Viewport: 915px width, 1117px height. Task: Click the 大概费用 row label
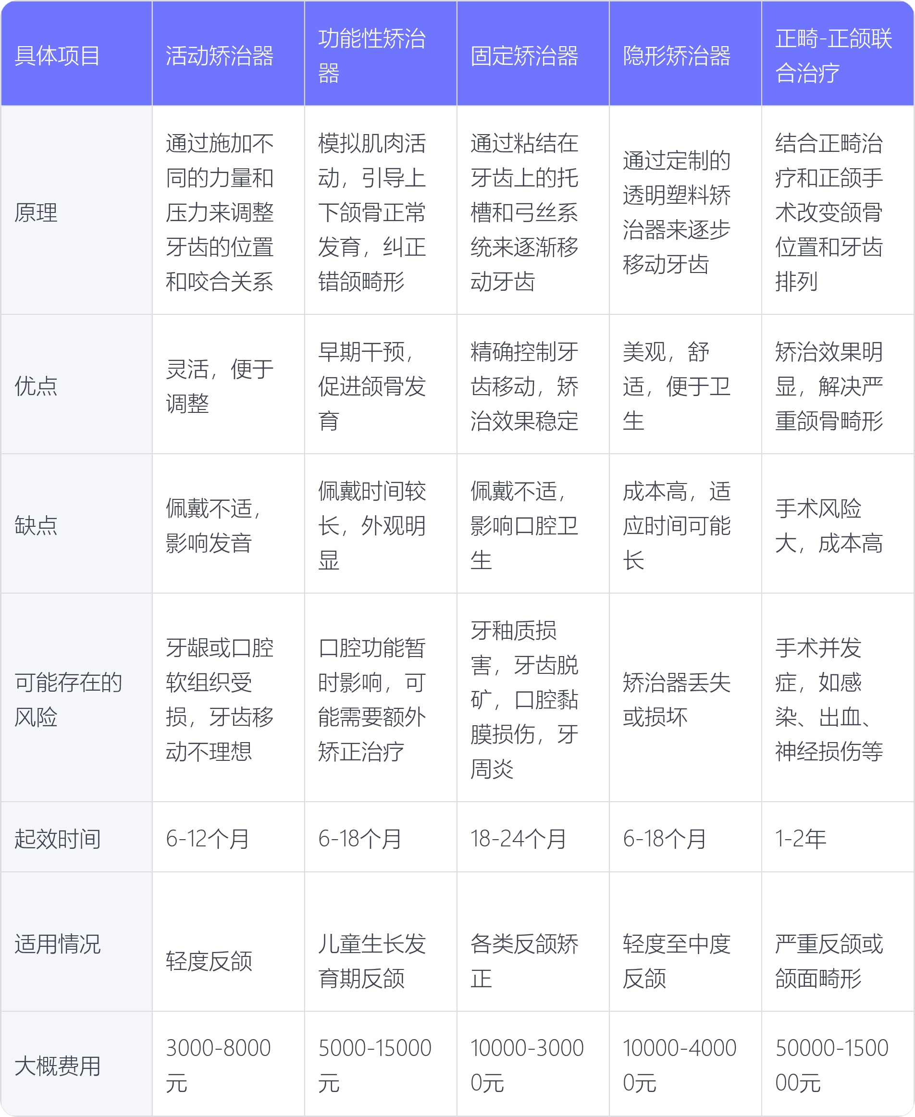tap(76, 1063)
